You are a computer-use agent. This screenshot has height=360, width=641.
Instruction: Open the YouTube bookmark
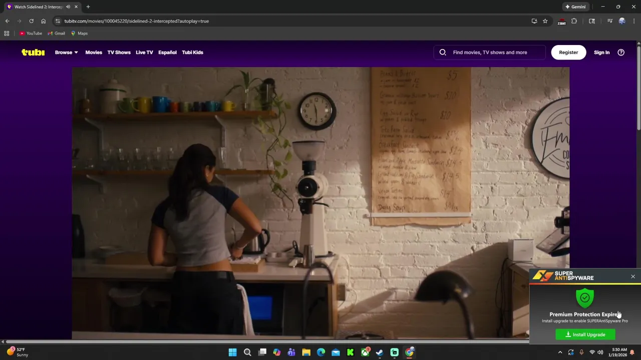[31, 33]
